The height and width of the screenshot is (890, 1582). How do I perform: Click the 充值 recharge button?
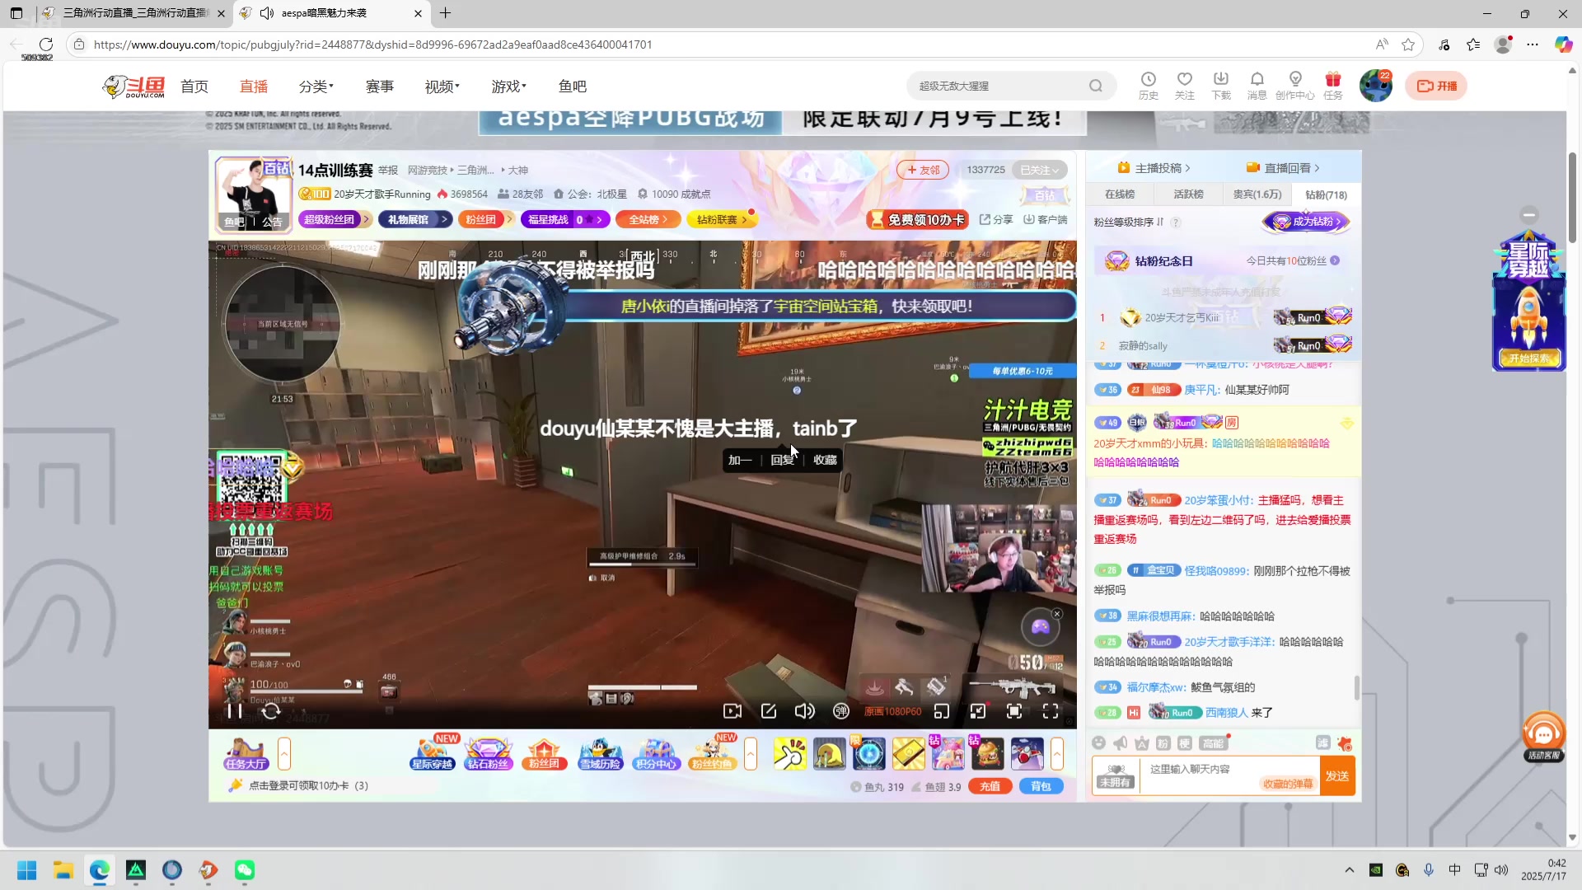pyautogui.click(x=990, y=786)
